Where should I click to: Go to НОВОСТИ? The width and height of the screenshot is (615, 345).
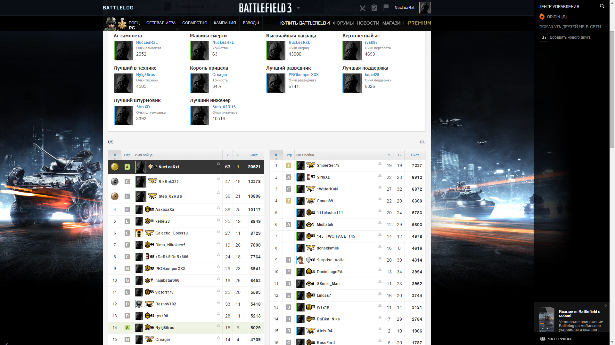point(368,23)
